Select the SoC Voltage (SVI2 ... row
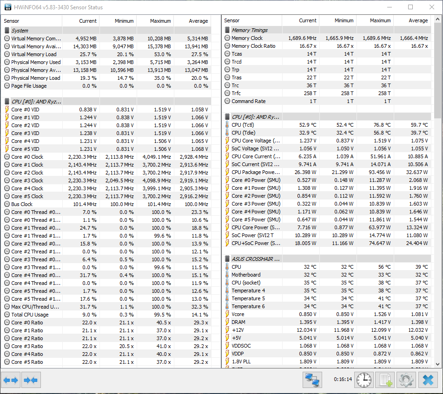 point(328,149)
